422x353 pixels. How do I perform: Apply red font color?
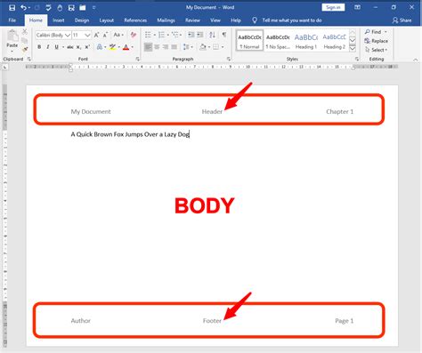point(126,47)
